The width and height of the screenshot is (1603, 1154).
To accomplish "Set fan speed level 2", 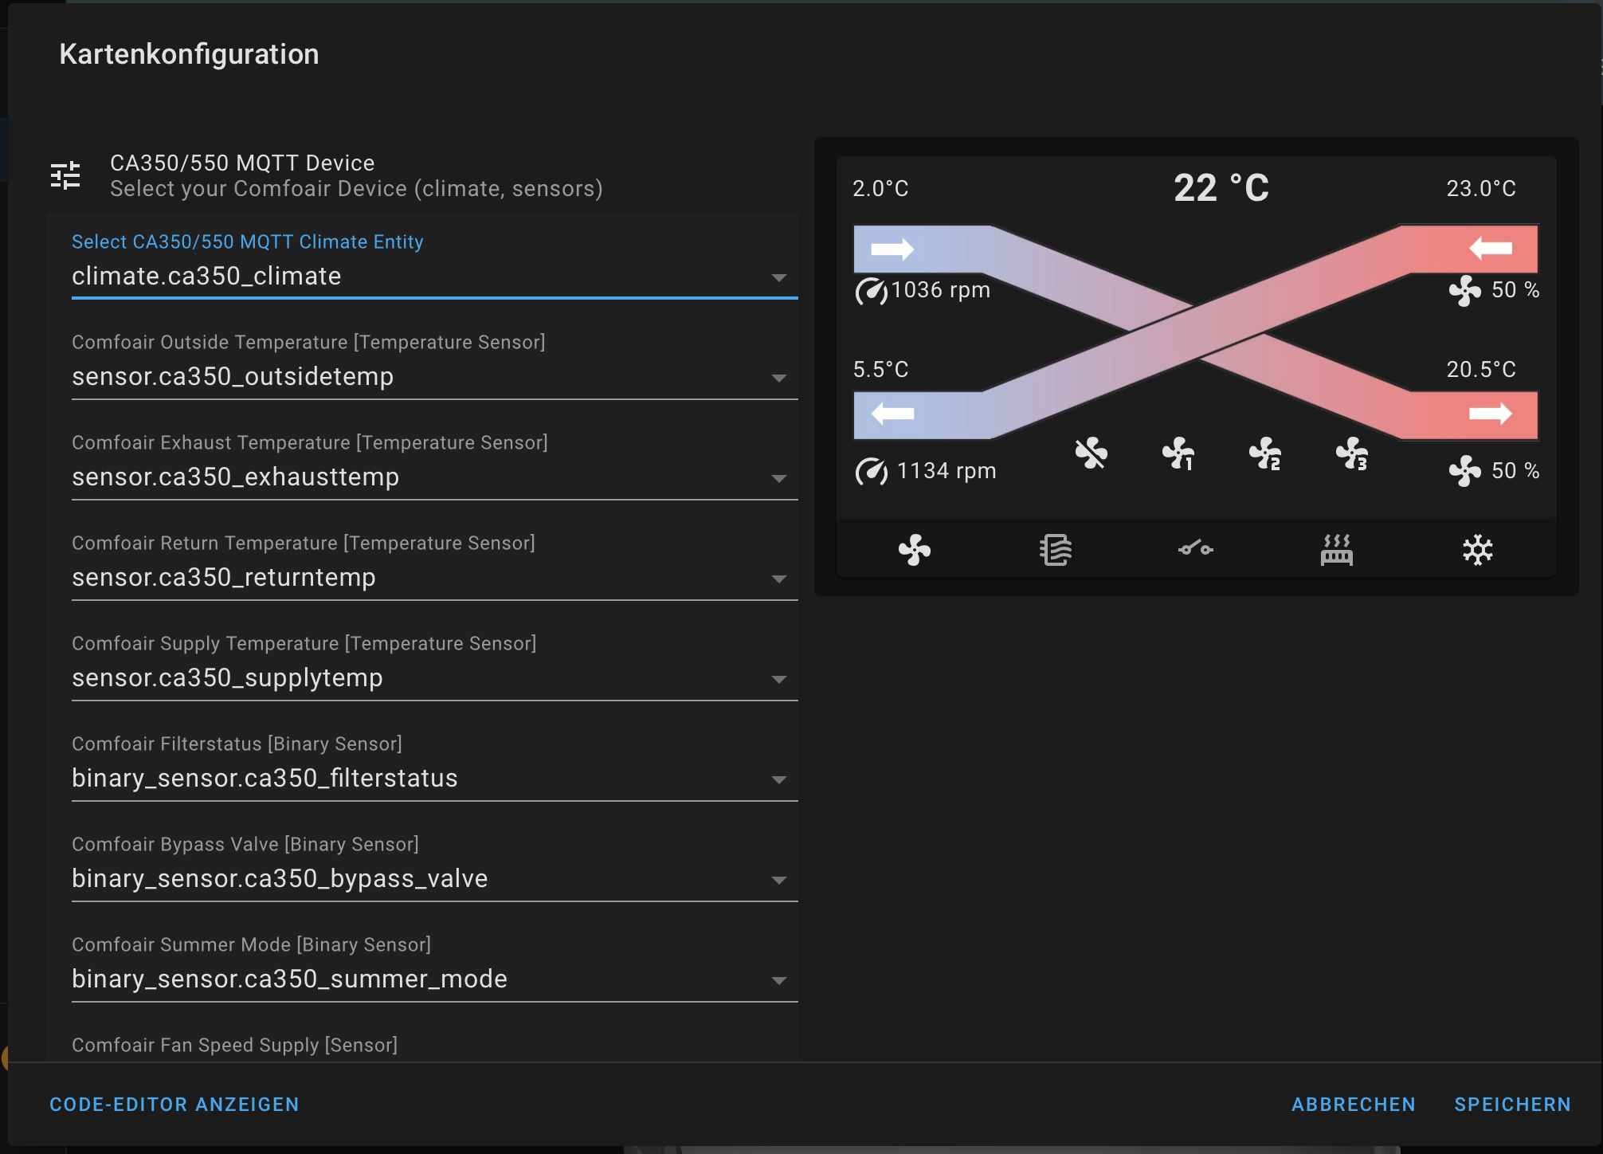I will [1264, 453].
